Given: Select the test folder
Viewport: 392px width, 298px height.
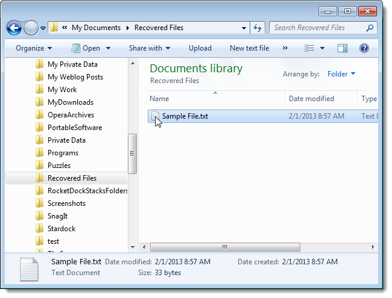Looking at the screenshot, I should [53, 241].
